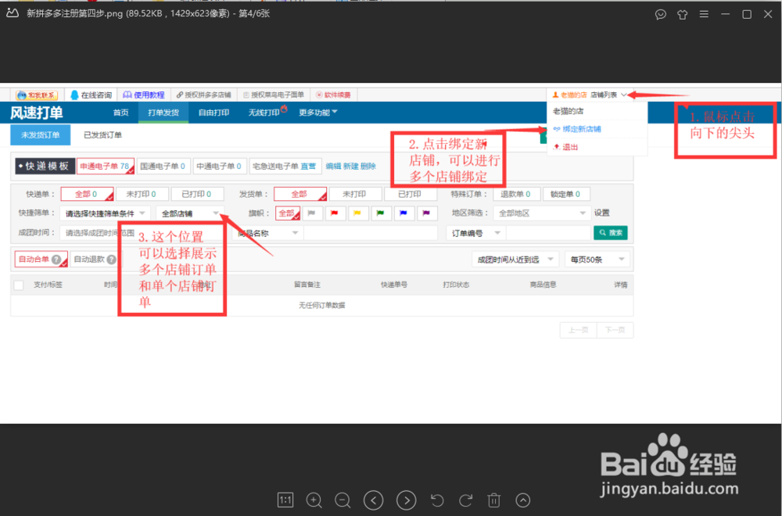Click 退款单 0 special order filter
782x516 pixels.
[x=515, y=194]
